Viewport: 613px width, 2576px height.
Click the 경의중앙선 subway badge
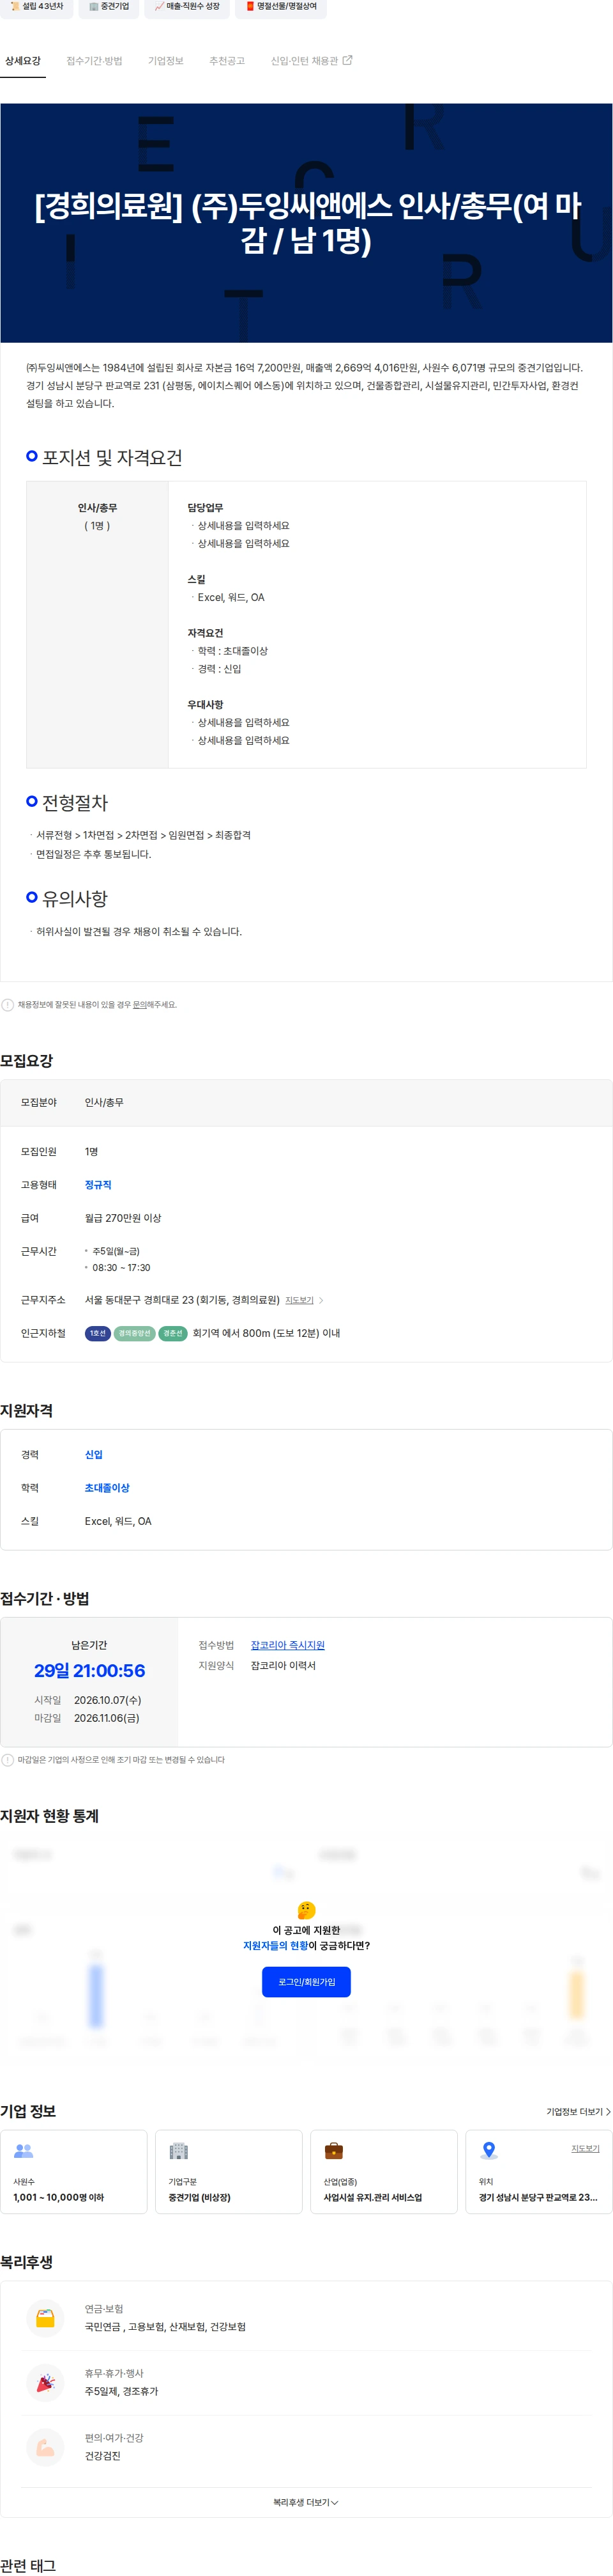pos(135,1333)
